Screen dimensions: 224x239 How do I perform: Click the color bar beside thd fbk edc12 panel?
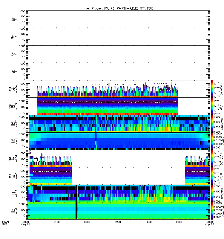point(212,124)
